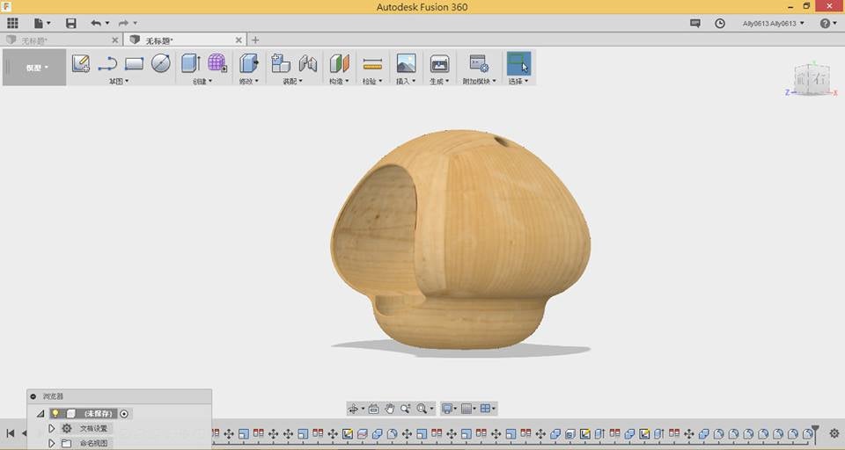Click the 3D Print make icon
Viewport: 845px width, 450px height.
click(x=439, y=63)
